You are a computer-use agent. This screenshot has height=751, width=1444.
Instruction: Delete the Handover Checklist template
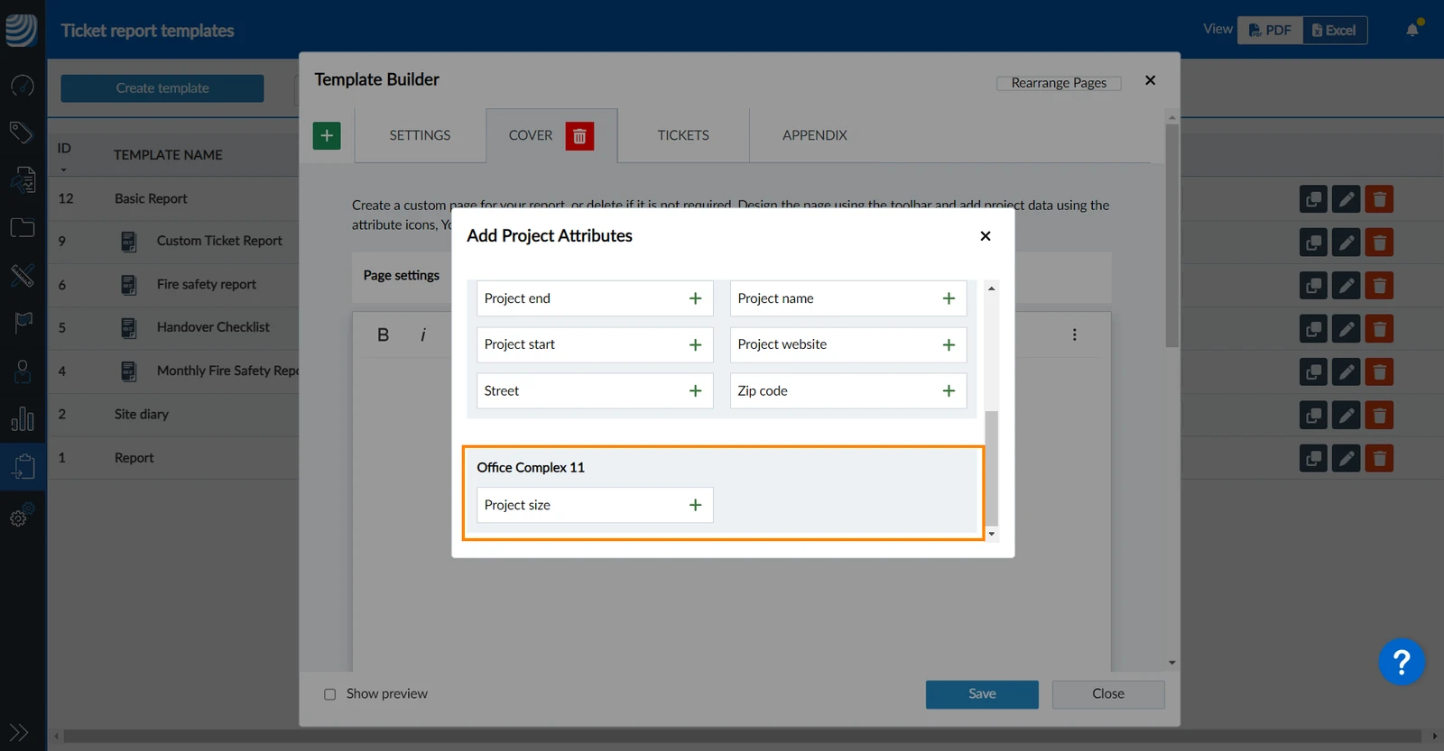[1379, 328]
